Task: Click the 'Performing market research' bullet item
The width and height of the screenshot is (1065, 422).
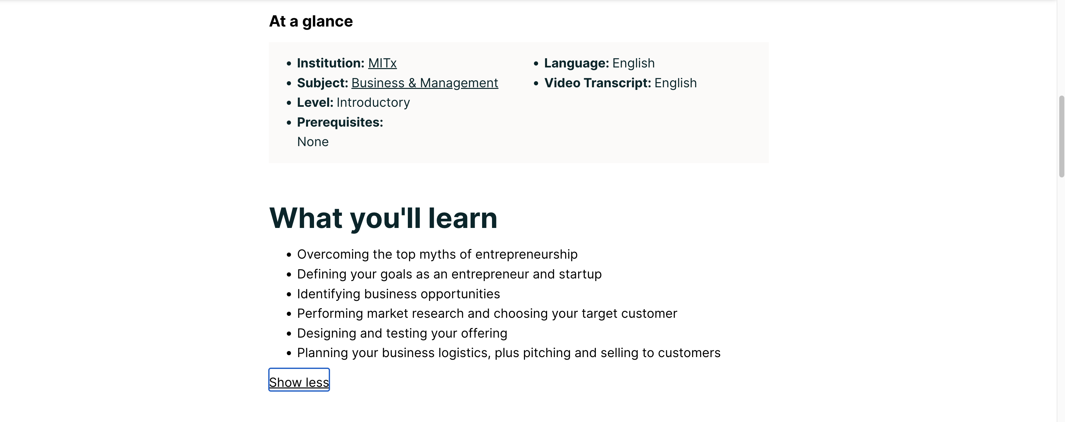Action: point(487,313)
